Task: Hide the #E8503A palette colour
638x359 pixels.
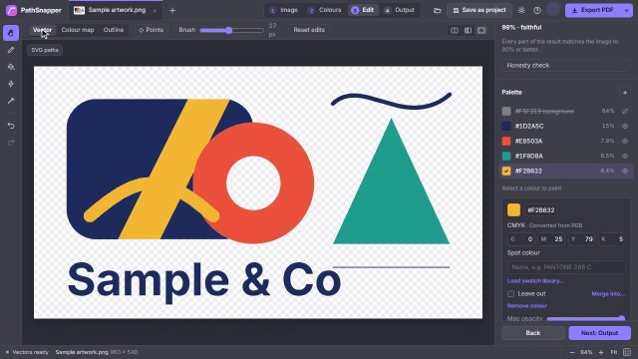Action: pos(625,142)
